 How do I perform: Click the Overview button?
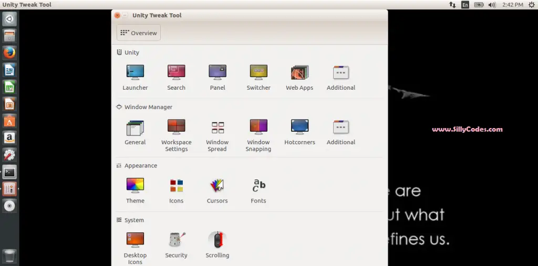coord(139,33)
